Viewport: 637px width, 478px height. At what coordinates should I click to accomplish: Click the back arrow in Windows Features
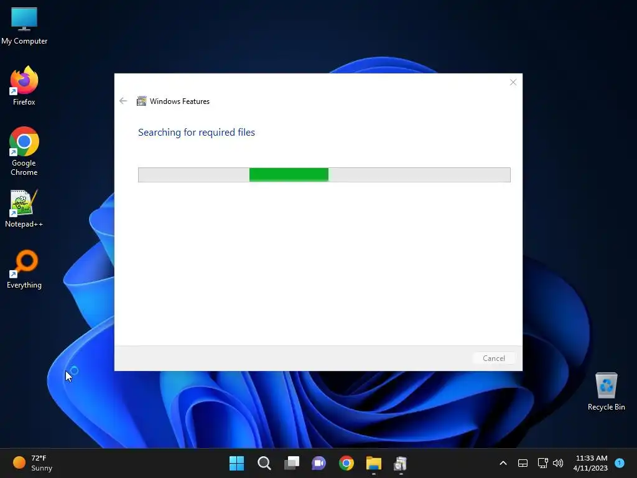pyautogui.click(x=123, y=101)
